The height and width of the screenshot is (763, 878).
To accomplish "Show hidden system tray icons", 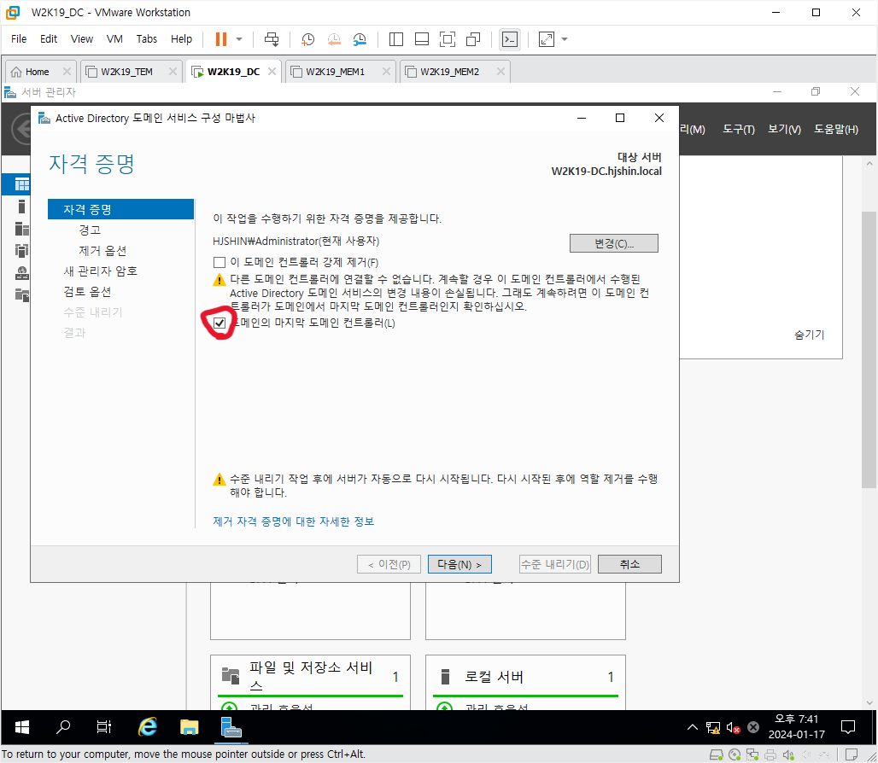I will 693,727.
